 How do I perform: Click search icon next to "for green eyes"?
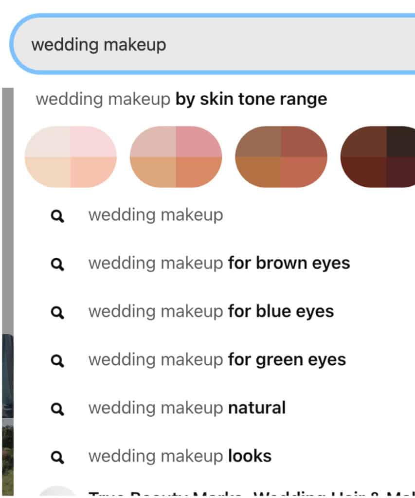[57, 360]
